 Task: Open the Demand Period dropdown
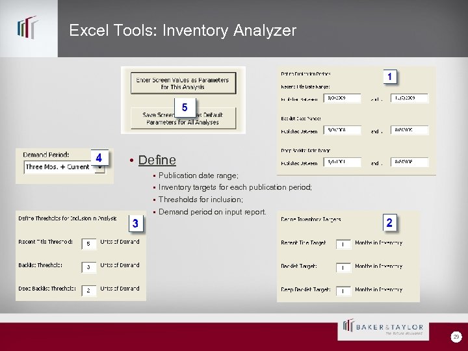click(100, 168)
